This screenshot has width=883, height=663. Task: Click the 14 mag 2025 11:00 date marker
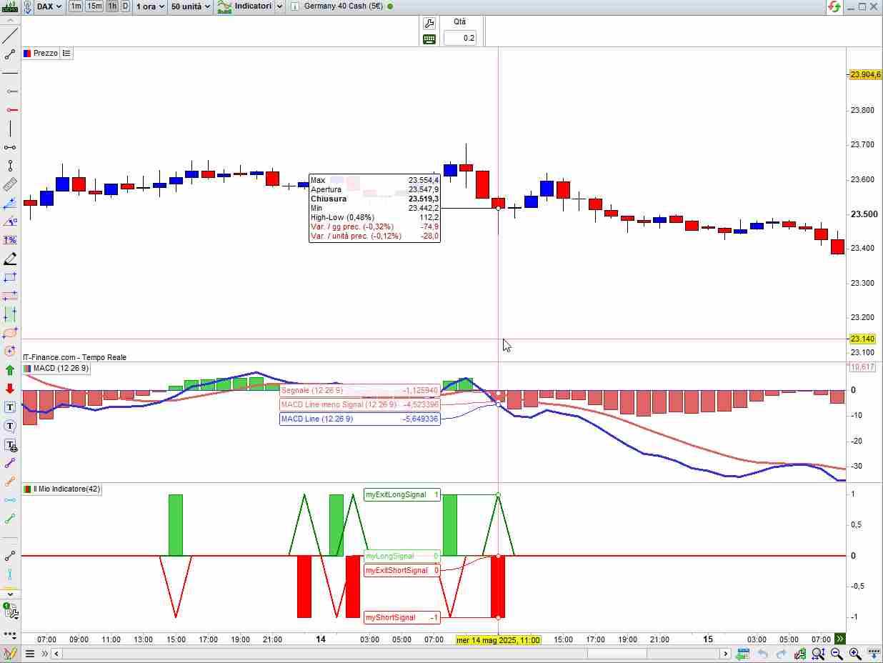[498, 639]
